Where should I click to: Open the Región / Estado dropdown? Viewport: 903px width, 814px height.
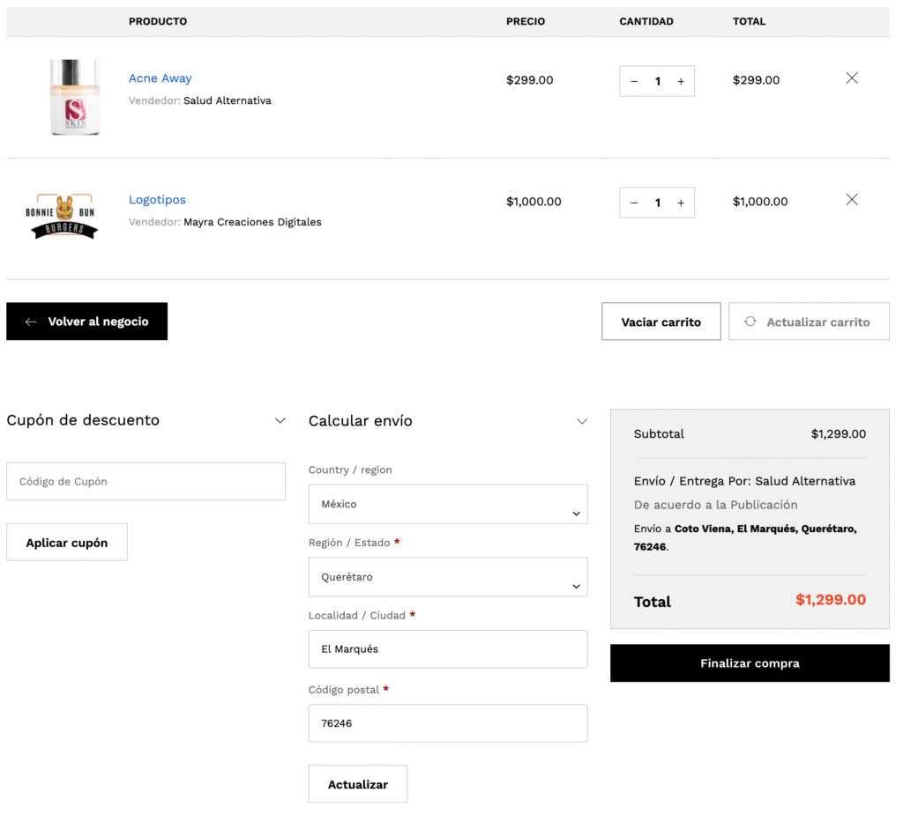click(x=447, y=577)
